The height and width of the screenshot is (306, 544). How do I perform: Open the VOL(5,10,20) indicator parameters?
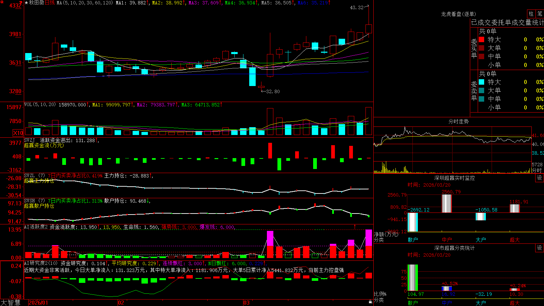pyautogui.click(x=40, y=105)
